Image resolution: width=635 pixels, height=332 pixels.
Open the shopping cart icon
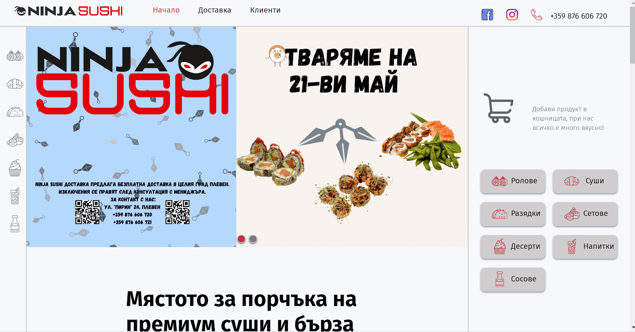point(498,108)
